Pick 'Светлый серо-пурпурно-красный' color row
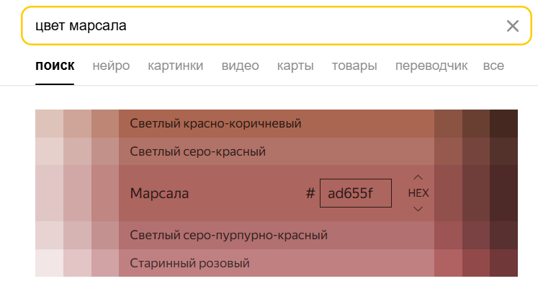538x294 pixels. coord(276,235)
